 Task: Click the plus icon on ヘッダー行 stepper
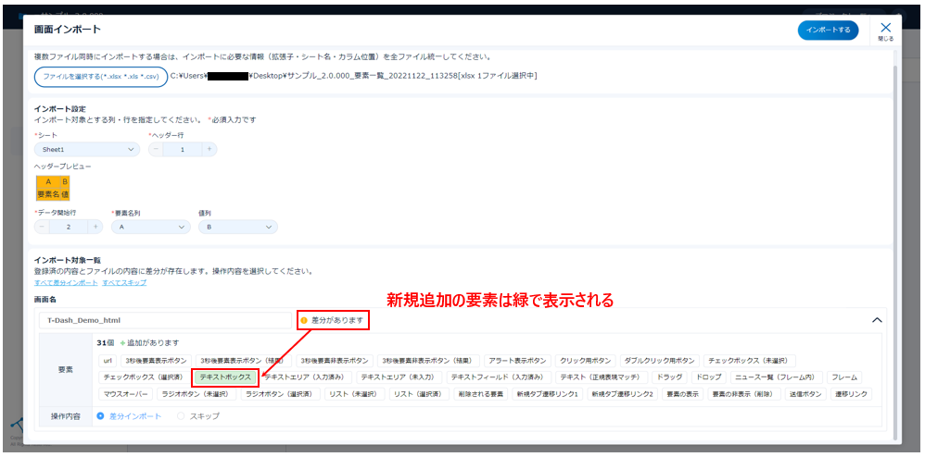click(x=209, y=149)
